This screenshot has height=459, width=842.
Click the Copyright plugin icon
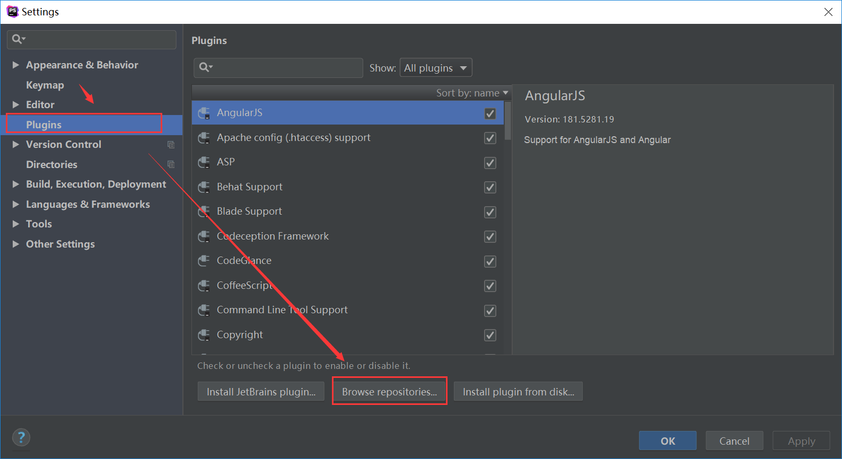204,335
